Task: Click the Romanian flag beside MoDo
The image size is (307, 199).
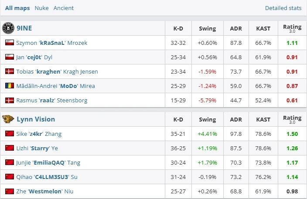Action: pyautogui.click(x=9, y=86)
